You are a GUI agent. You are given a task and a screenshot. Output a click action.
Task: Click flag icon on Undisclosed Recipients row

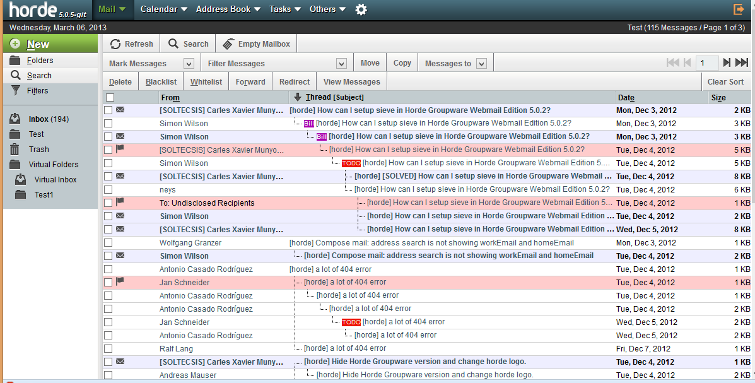tap(120, 202)
